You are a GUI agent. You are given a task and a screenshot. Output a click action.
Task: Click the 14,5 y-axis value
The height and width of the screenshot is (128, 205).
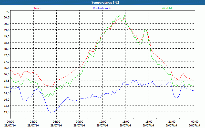pyautogui.click(x=6, y=93)
